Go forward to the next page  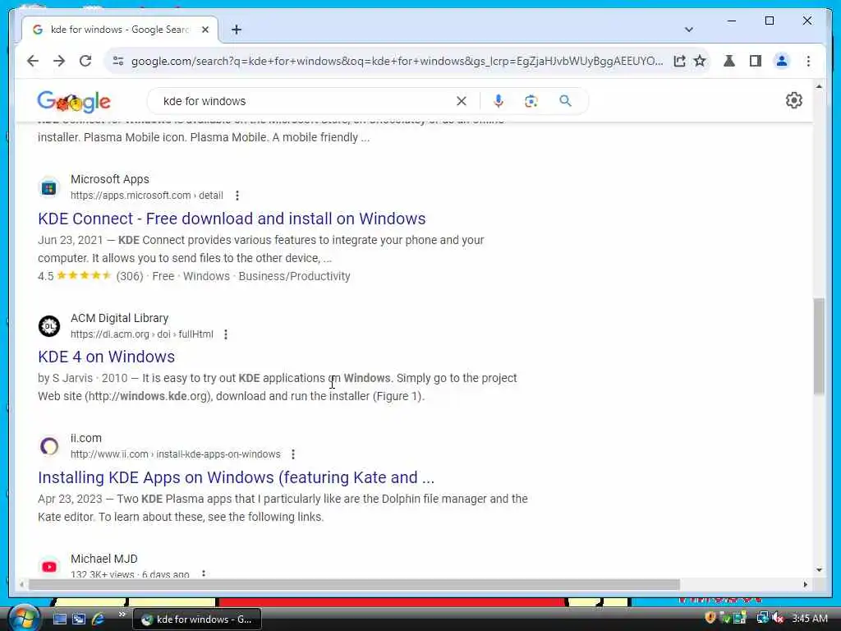59,61
